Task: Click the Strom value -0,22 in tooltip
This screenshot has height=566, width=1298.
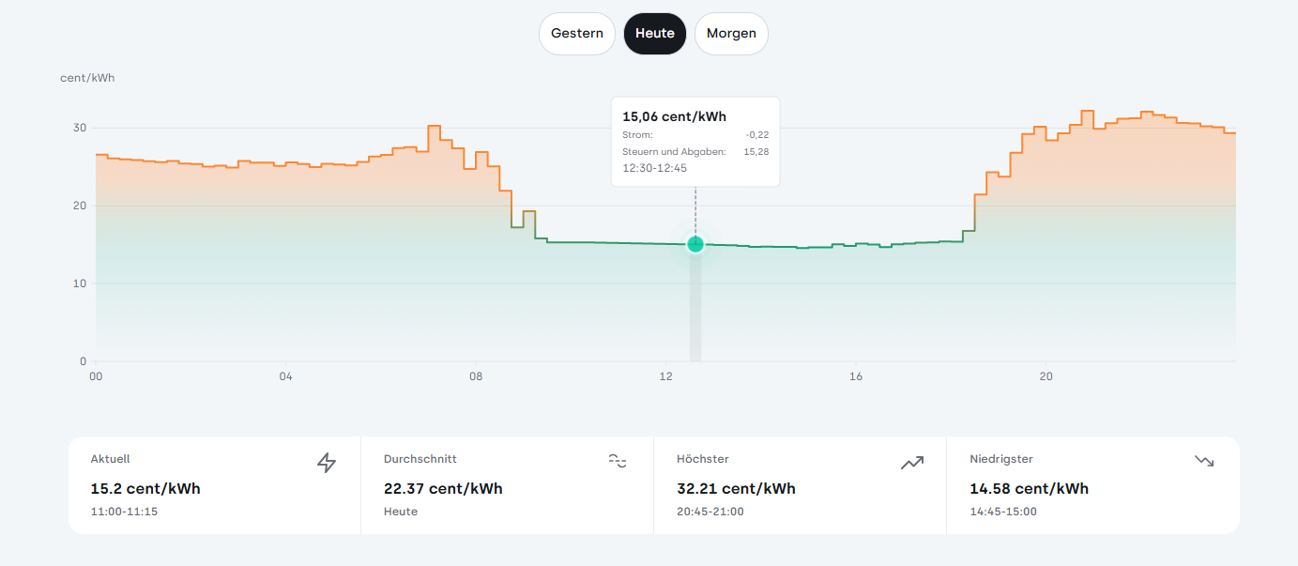Action: pyautogui.click(x=756, y=135)
